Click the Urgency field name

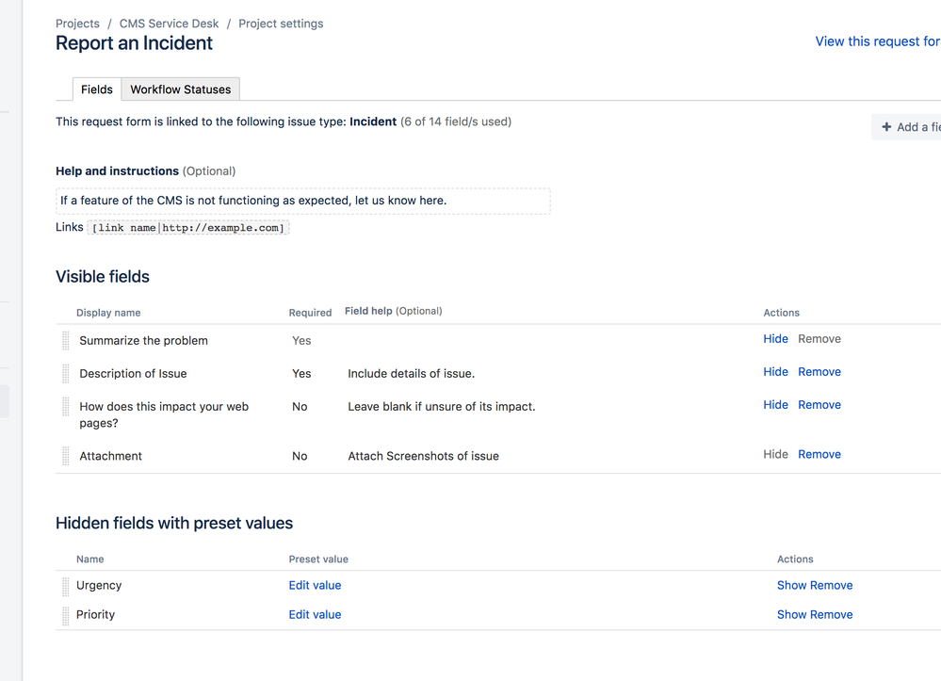[x=98, y=586]
